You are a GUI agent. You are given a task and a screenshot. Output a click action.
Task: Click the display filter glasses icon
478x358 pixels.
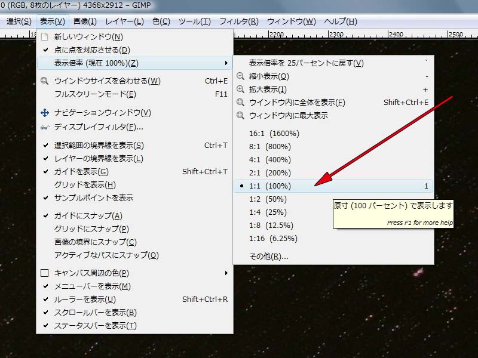click(45, 127)
